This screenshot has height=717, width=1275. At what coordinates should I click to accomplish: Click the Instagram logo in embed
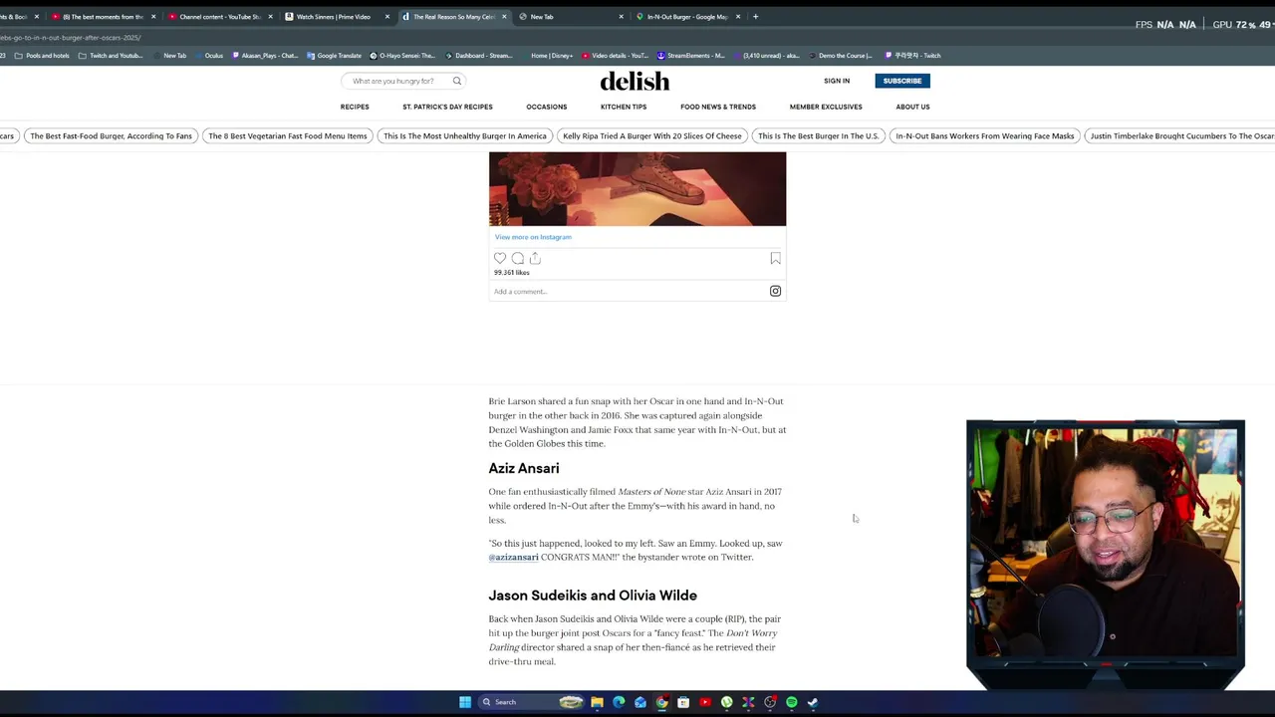tap(775, 291)
